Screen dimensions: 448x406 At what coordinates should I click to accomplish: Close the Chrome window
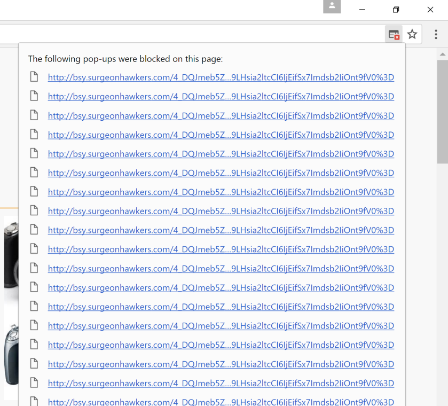click(x=430, y=10)
